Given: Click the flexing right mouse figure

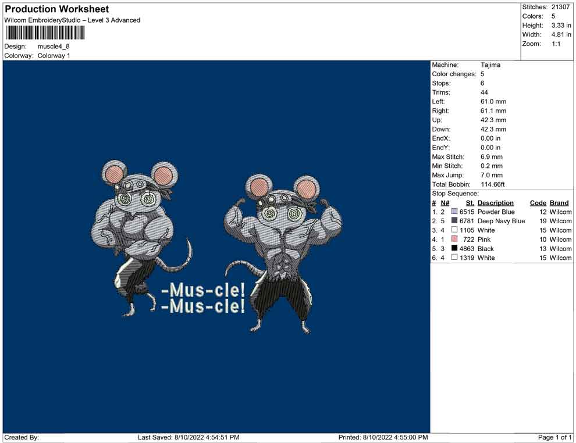Looking at the screenshot, I should 283,253.
